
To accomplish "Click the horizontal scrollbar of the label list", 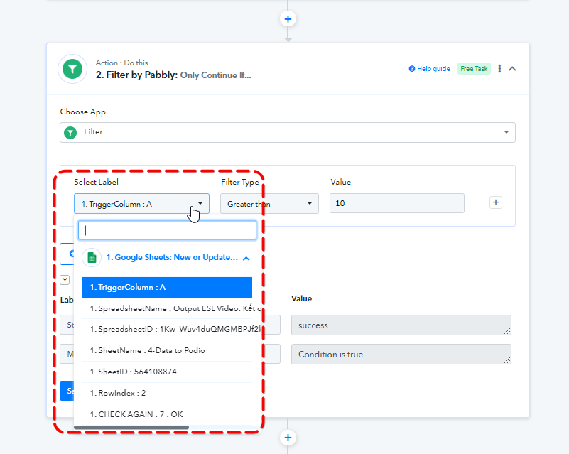I will tap(131, 428).
